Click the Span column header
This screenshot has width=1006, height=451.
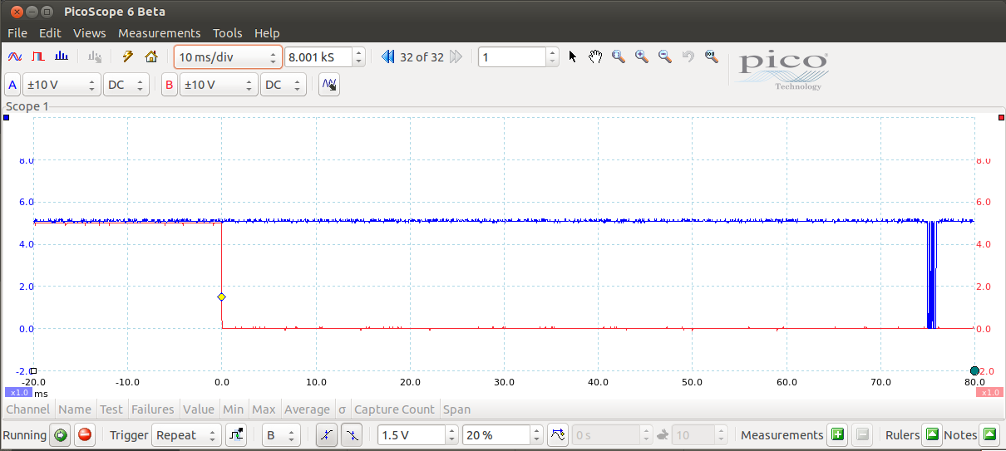pos(456,409)
